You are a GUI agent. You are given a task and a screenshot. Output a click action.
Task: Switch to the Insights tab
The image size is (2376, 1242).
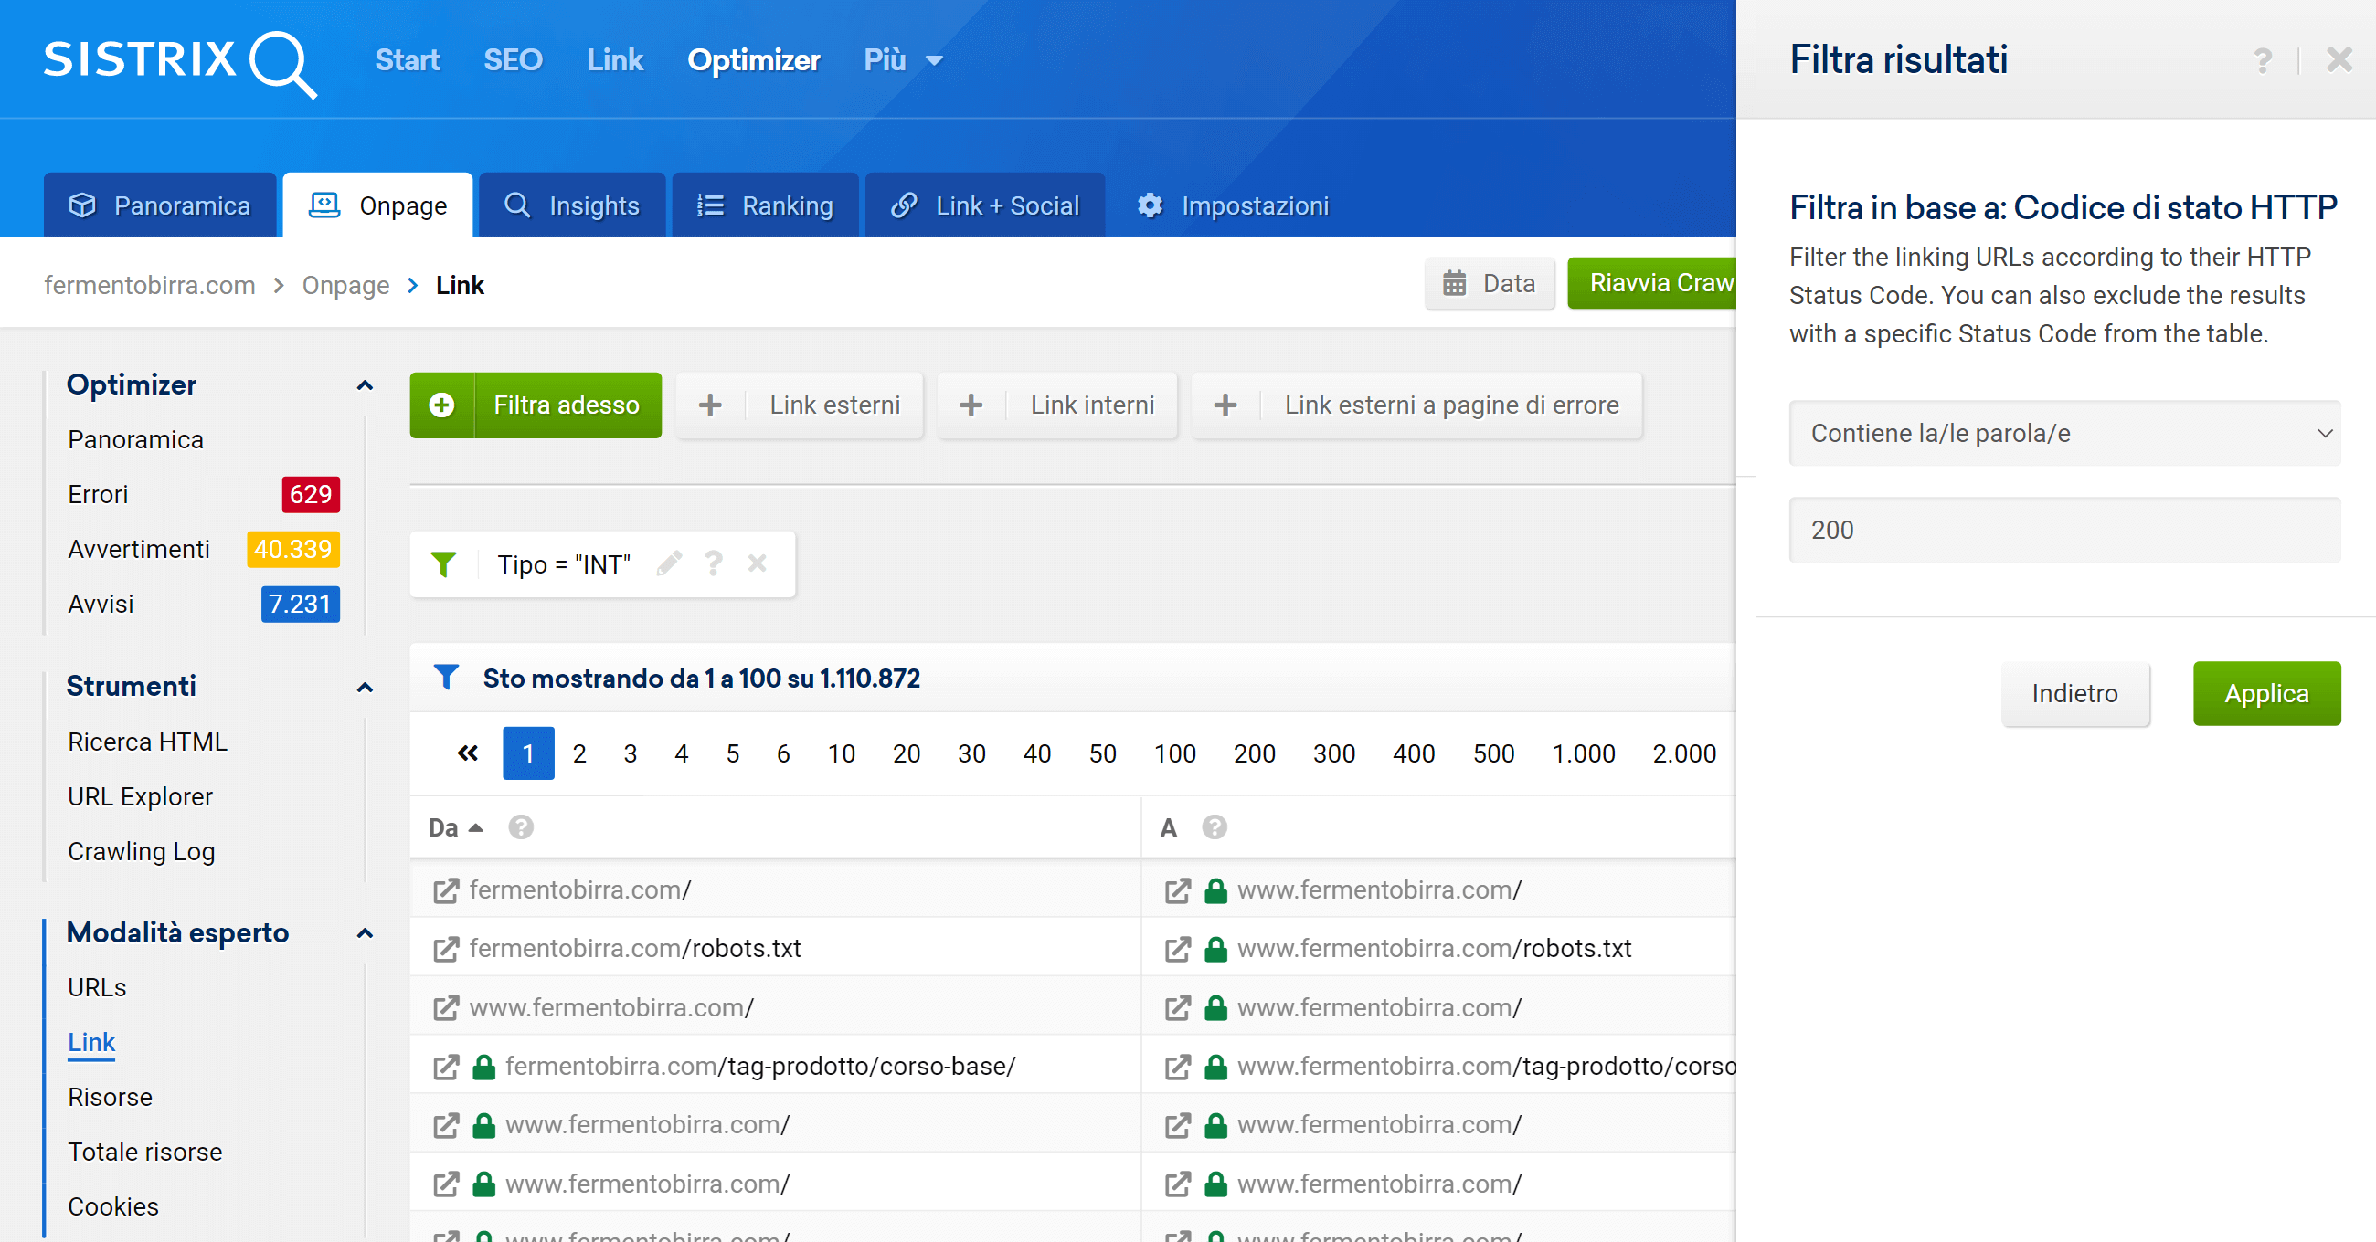click(572, 205)
